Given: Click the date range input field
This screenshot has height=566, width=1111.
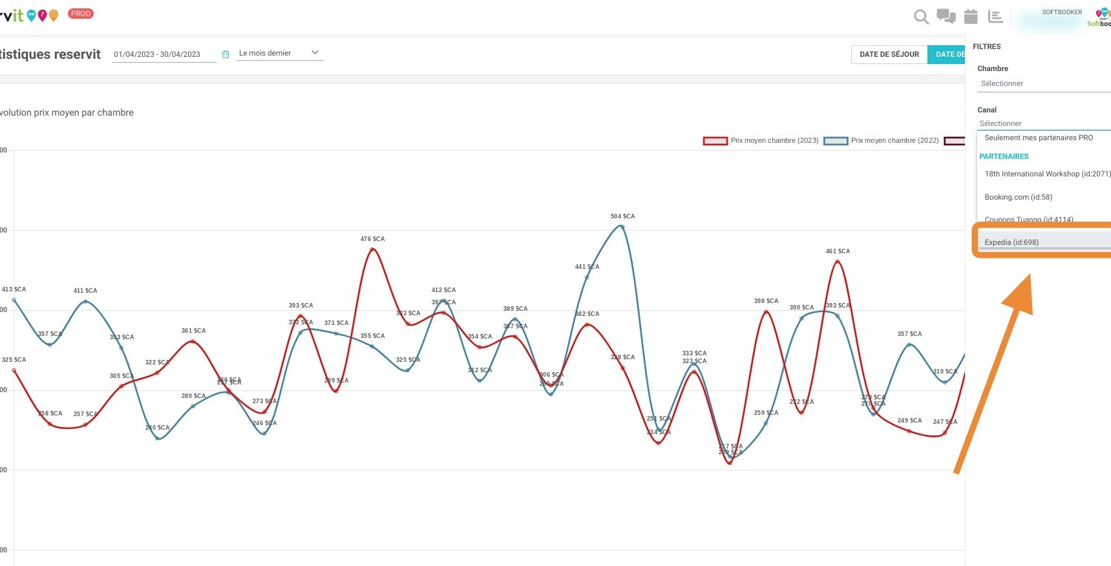Looking at the screenshot, I should 164,54.
